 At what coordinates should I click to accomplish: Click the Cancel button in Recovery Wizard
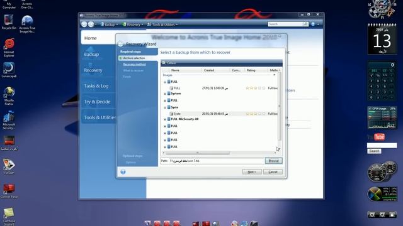273,172
